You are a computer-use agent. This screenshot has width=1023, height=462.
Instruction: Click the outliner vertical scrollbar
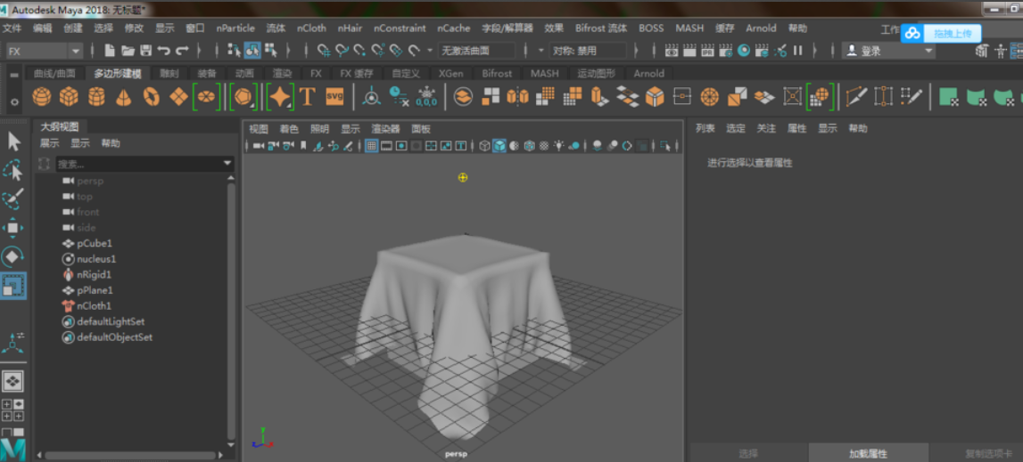click(x=230, y=312)
